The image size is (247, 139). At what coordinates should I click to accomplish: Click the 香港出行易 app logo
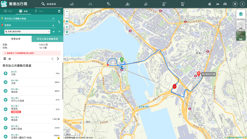coord(4,4)
